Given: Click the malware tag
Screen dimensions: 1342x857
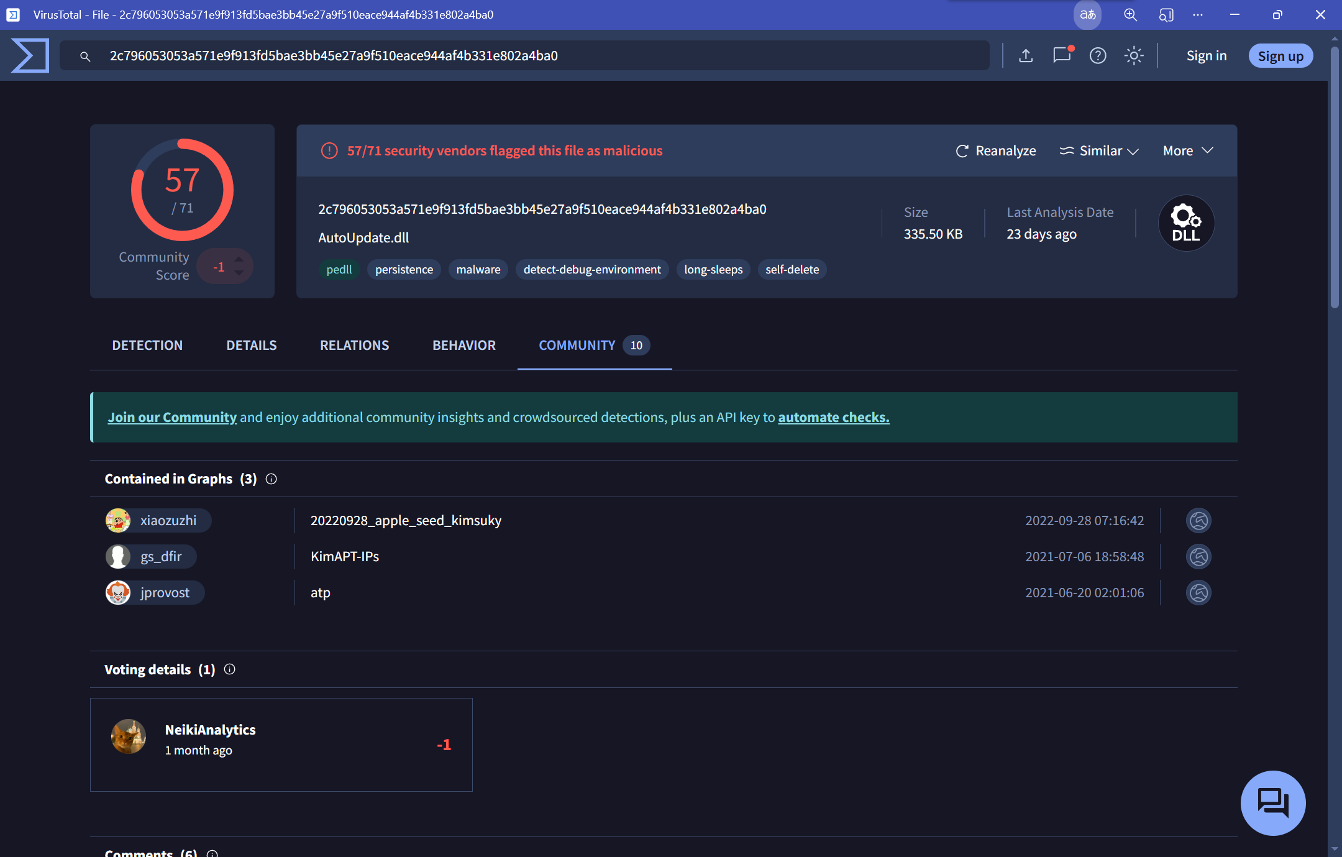Looking at the screenshot, I should (478, 270).
